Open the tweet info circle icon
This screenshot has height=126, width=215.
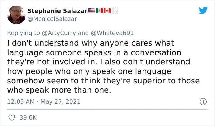tap(203, 102)
